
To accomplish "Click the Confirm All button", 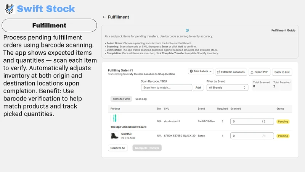I will (x=118, y=148).
